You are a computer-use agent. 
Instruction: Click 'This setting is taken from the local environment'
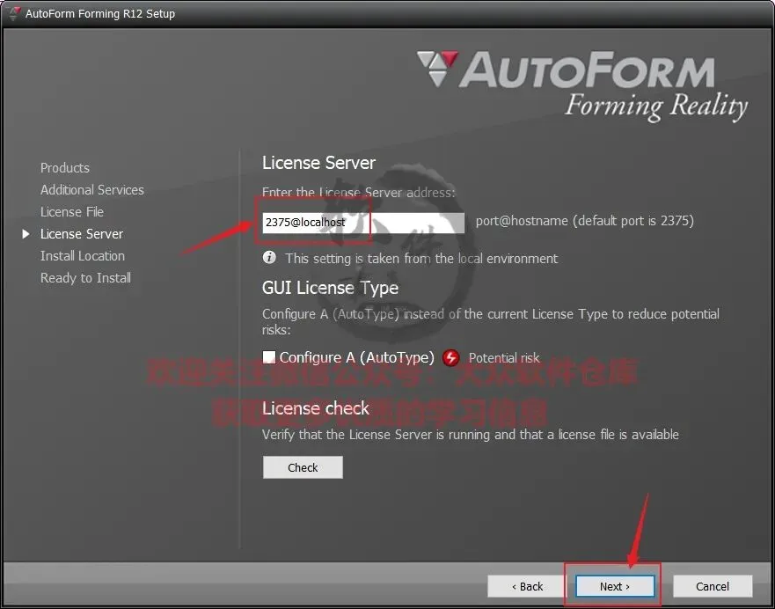(x=421, y=258)
